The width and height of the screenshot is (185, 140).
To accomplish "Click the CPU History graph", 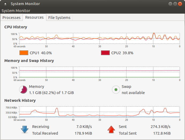I will [x=99, y=38].
